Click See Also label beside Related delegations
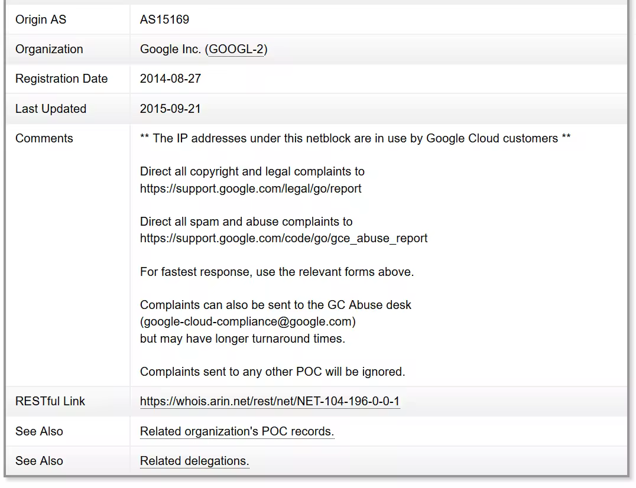This screenshot has height=488, width=636. [x=39, y=461]
